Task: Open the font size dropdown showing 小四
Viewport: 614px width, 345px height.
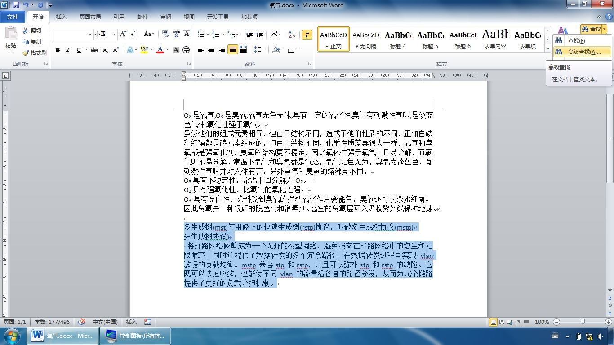Action: click(x=115, y=34)
